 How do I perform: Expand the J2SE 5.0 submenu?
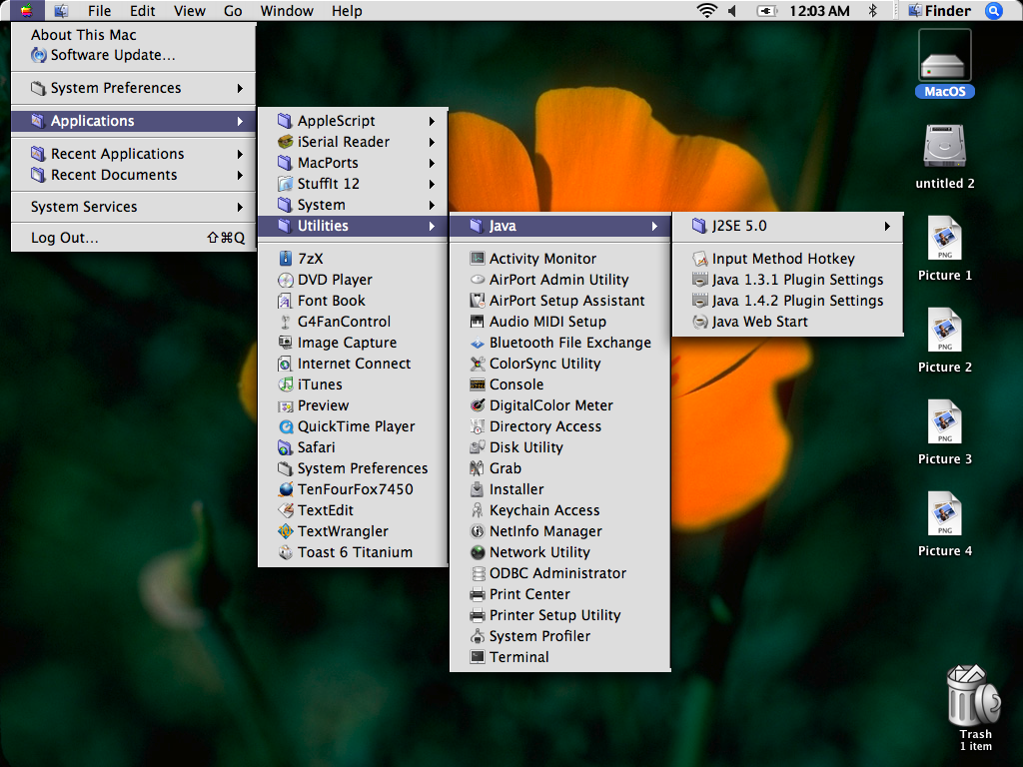(787, 226)
